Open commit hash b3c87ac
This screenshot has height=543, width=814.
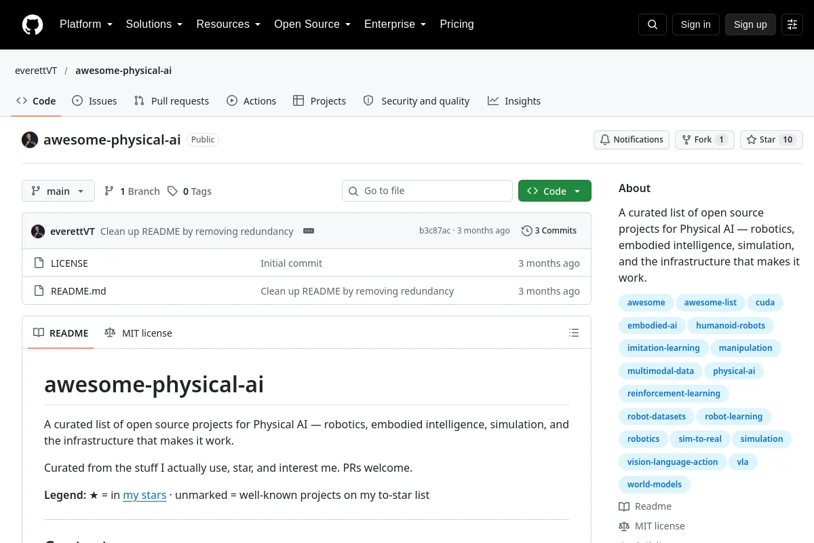(435, 231)
